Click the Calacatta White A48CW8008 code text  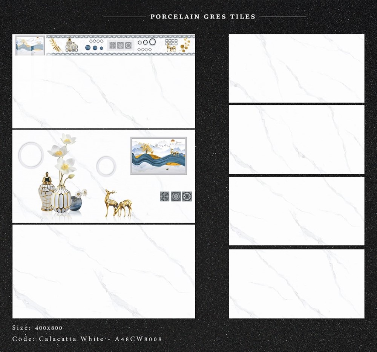87,339
